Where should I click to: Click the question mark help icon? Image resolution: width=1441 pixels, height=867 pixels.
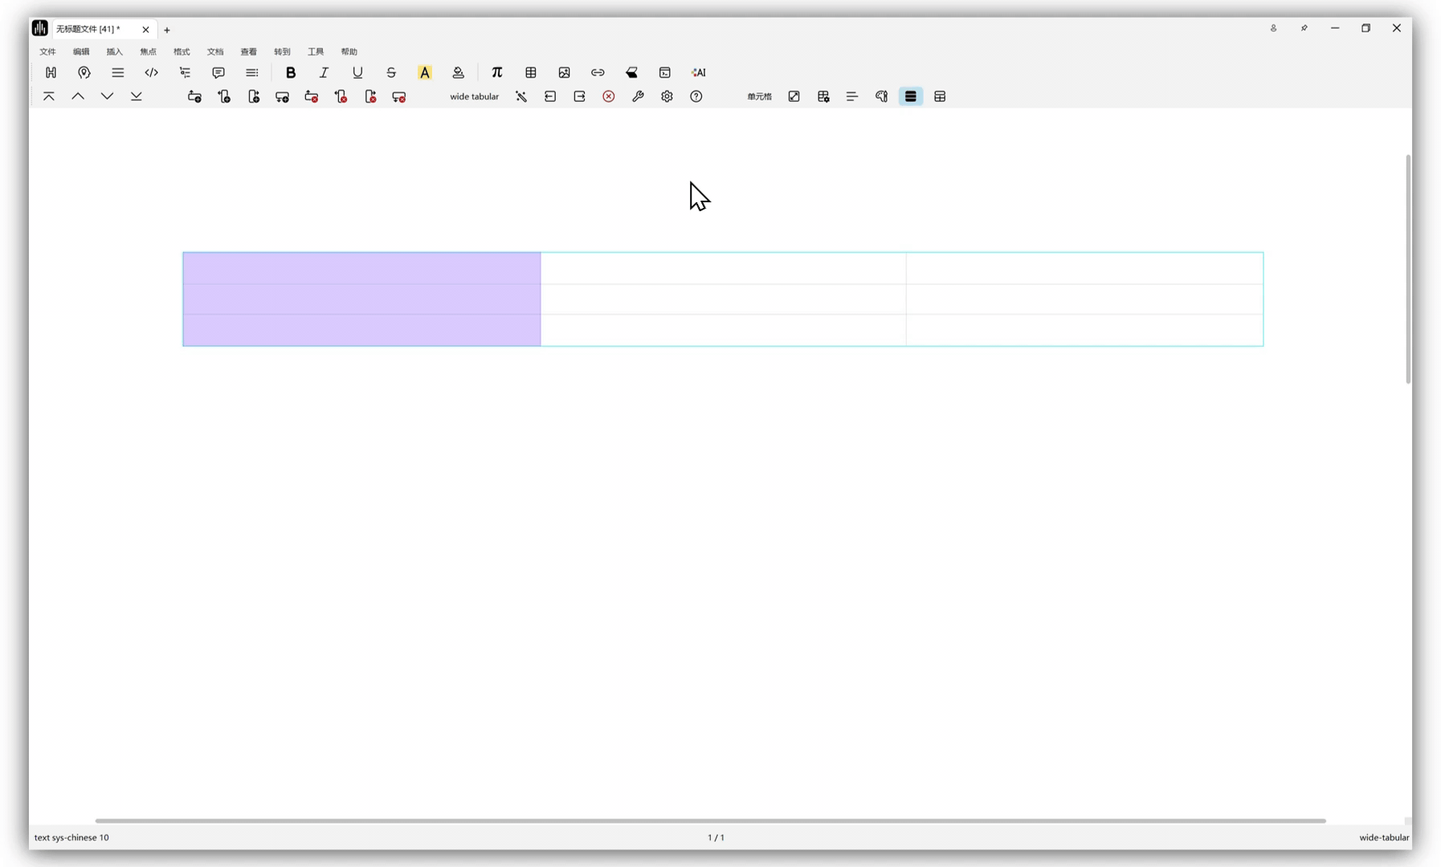tap(696, 96)
